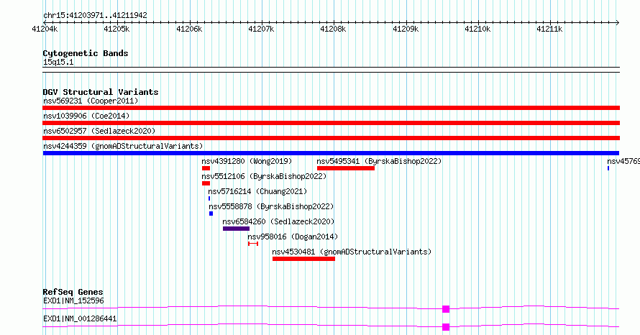Click the small blue nsv45769 feature at right edge
The image size is (640, 335).
608,168
